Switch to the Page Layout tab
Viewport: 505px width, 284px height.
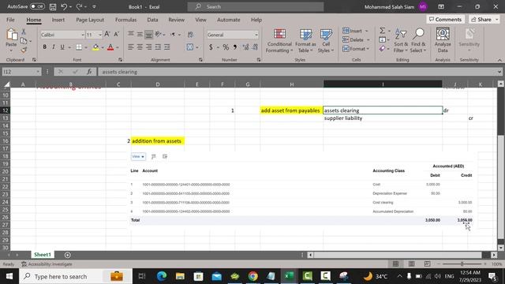coord(90,20)
